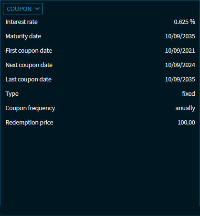Select the Last coupon date label
Screen dimensions: 200x216
[29, 80]
